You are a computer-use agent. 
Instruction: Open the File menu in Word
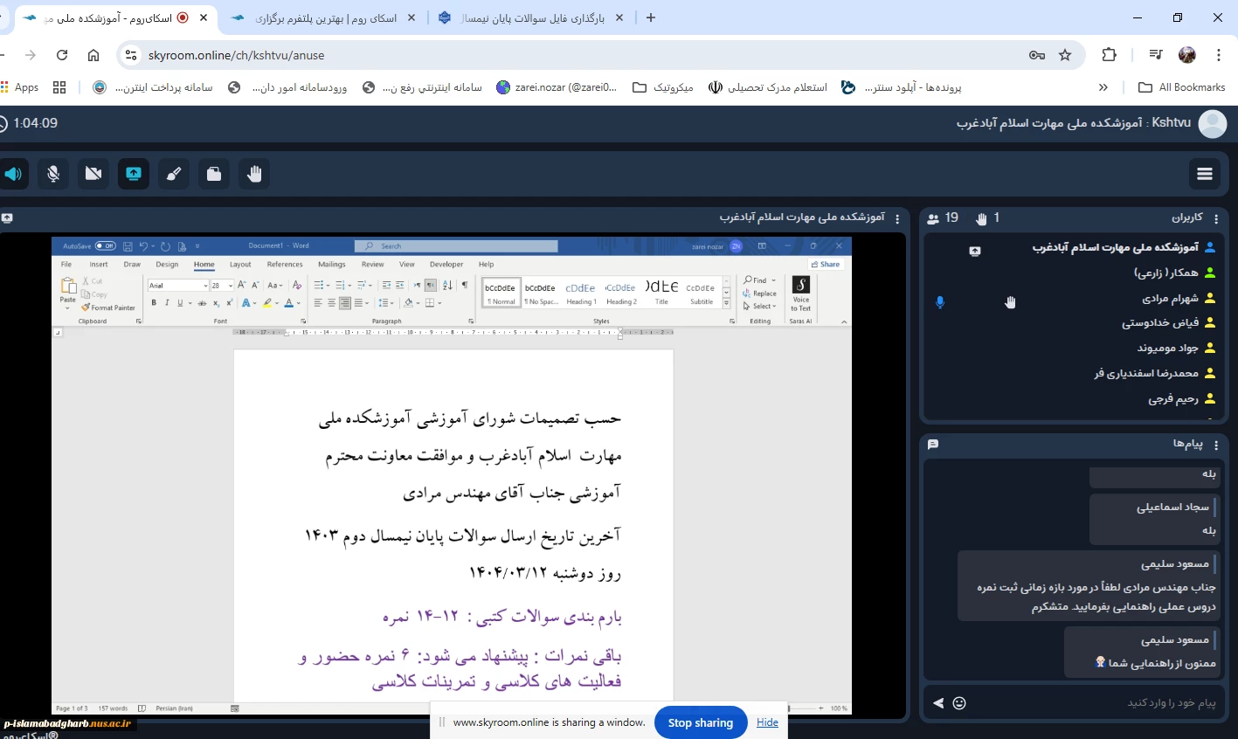pyautogui.click(x=66, y=265)
